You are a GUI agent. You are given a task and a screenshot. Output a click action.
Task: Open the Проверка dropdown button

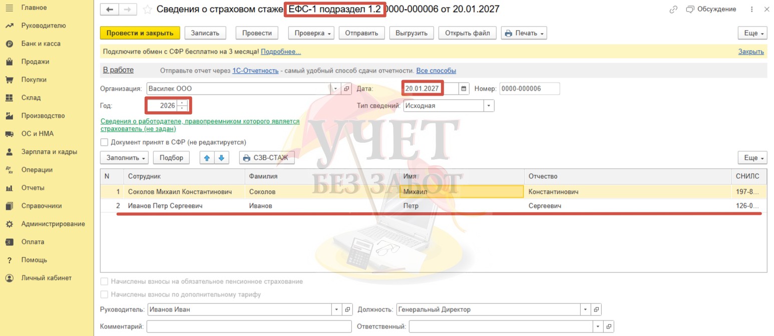click(x=313, y=33)
